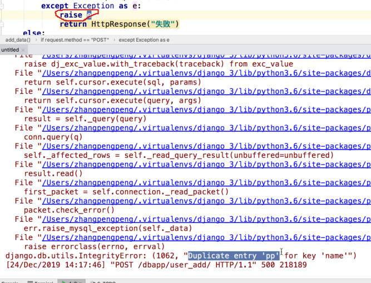
Task: Open the file link above 'return self.cursor.execute(sql, params)'
Action: [x=206, y=73]
